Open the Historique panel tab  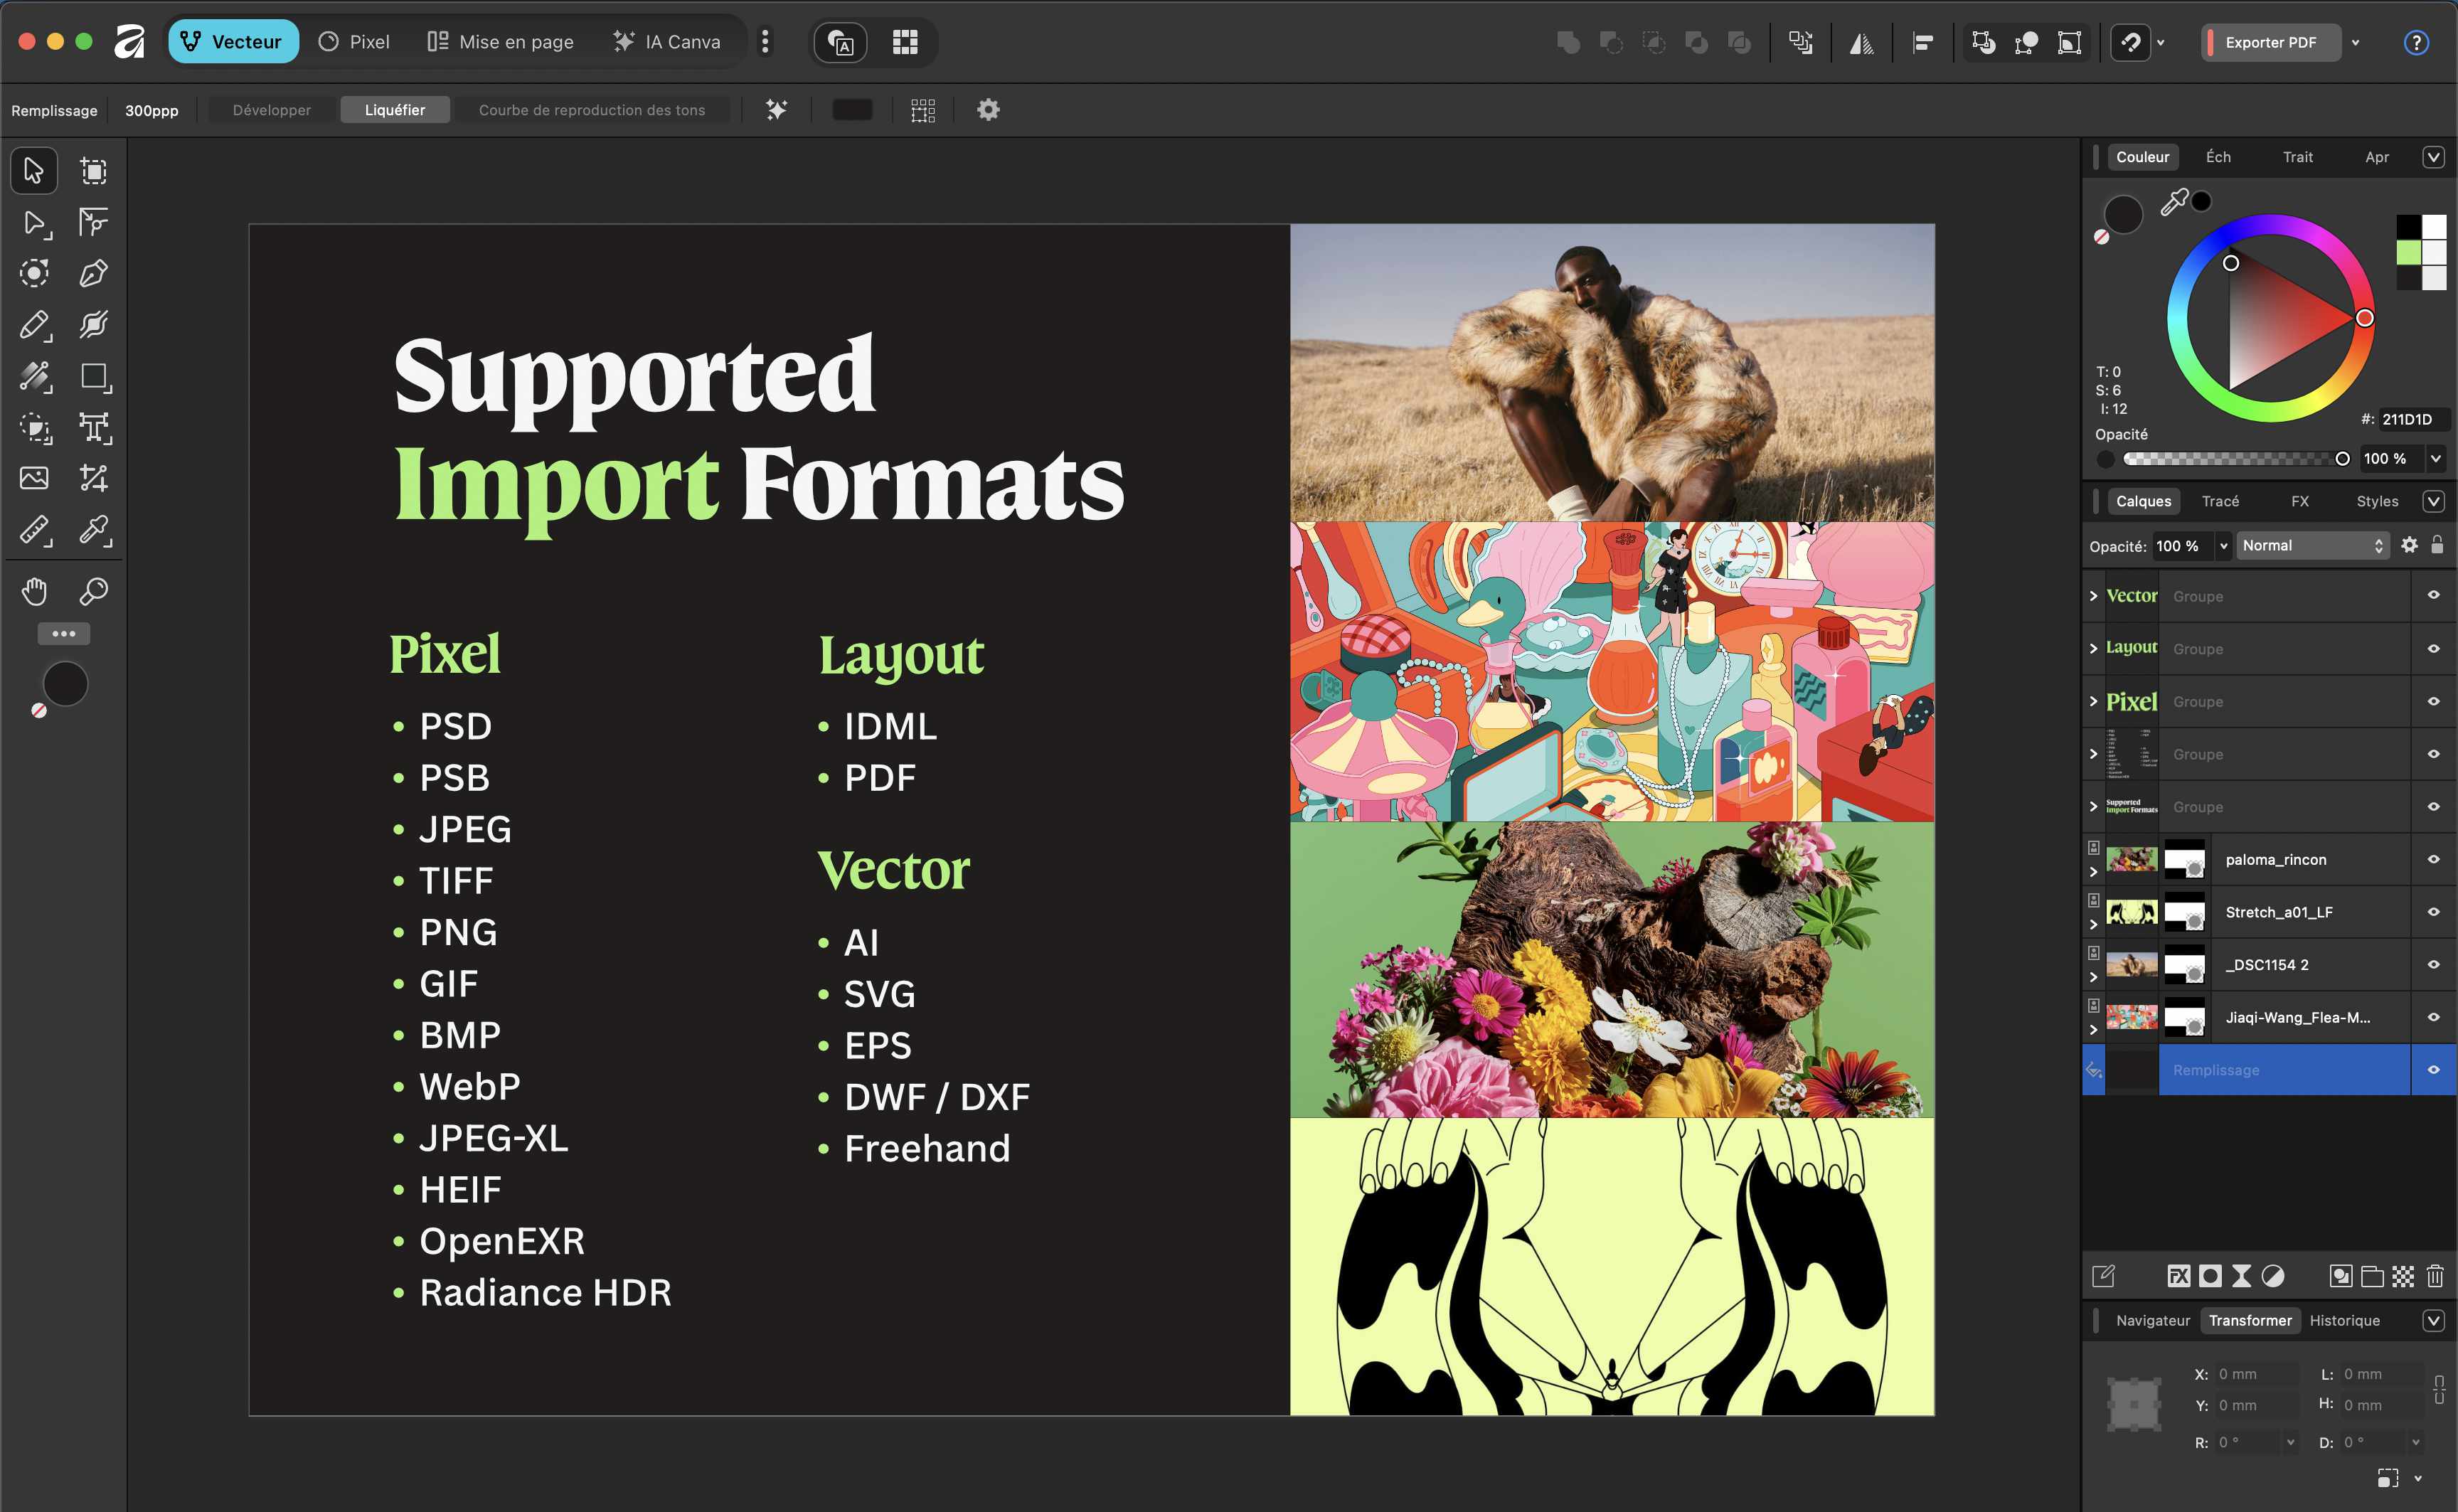click(x=2344, y=1320)
